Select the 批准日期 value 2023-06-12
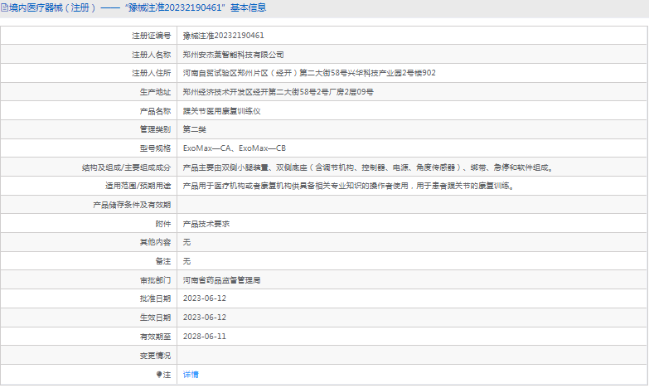Image resolution: width=649 pixels, height=388 pixels. [x=205, y=298]
